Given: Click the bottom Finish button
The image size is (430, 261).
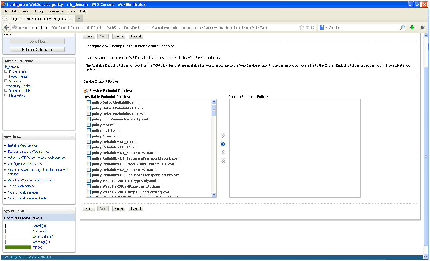Looking at the screenshot, I should tap(119, 209).
